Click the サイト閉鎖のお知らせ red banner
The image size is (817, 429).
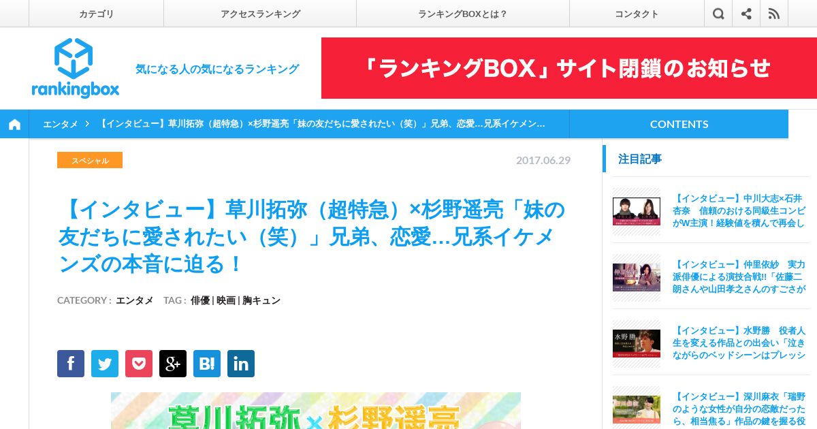point(569,68)
